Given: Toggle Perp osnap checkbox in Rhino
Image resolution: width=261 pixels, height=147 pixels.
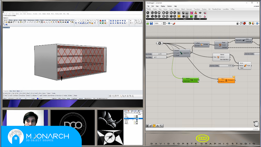Looking at the screenshot, I should (26, 93).
